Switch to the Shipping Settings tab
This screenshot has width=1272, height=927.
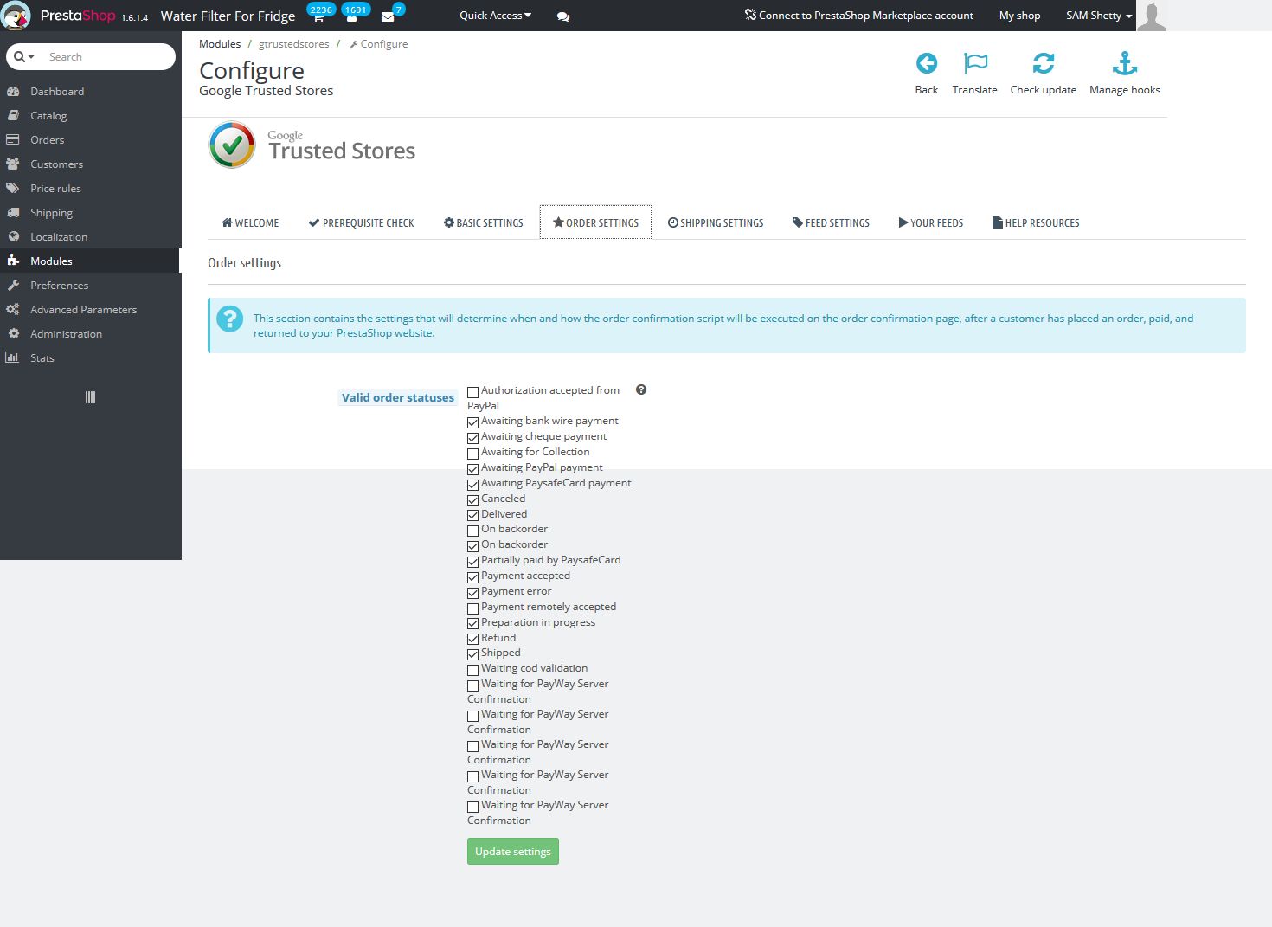tap(716, 222)
